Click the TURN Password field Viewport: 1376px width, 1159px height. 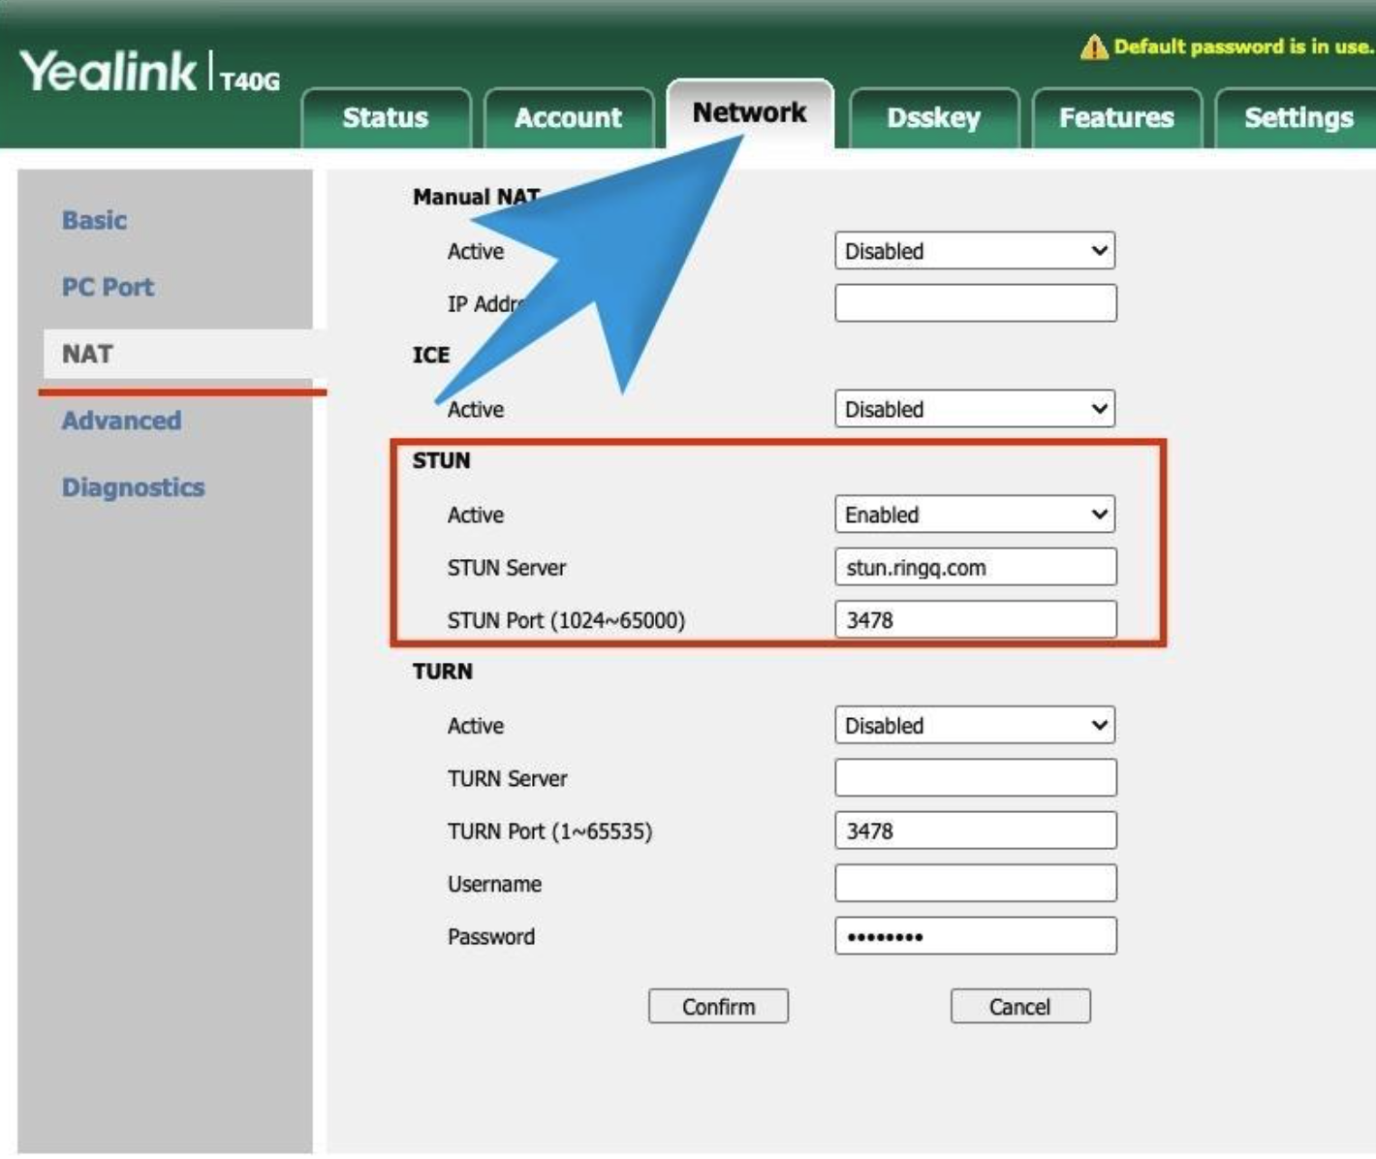click(975, 935)
